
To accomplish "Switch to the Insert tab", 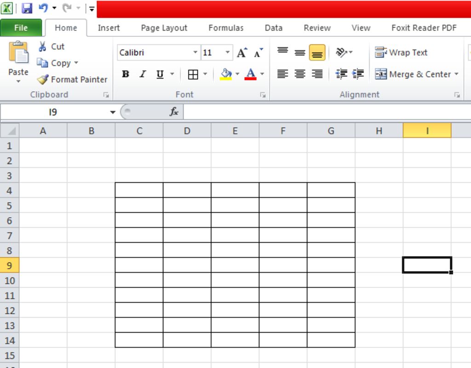I will point(109,28).
